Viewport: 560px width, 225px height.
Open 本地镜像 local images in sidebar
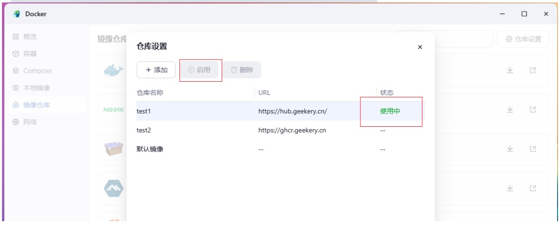[47, 88]
